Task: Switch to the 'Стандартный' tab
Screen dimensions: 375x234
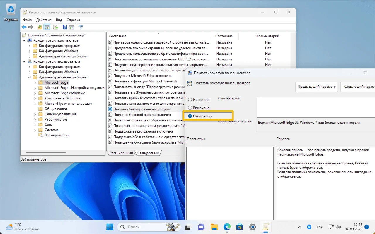Action: tap(148, 153)
